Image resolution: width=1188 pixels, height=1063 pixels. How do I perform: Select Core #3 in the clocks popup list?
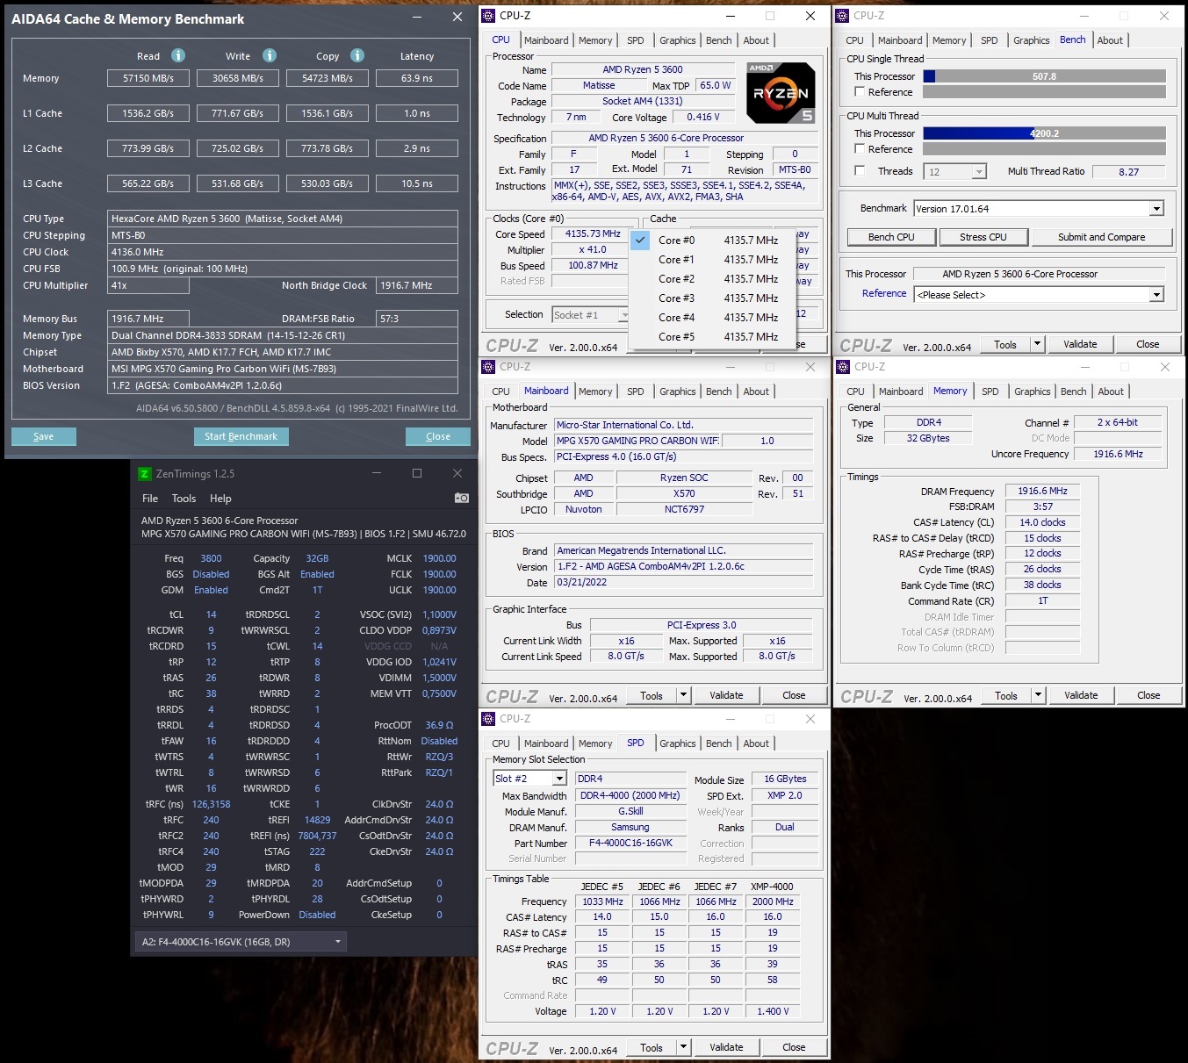(712, 298)
